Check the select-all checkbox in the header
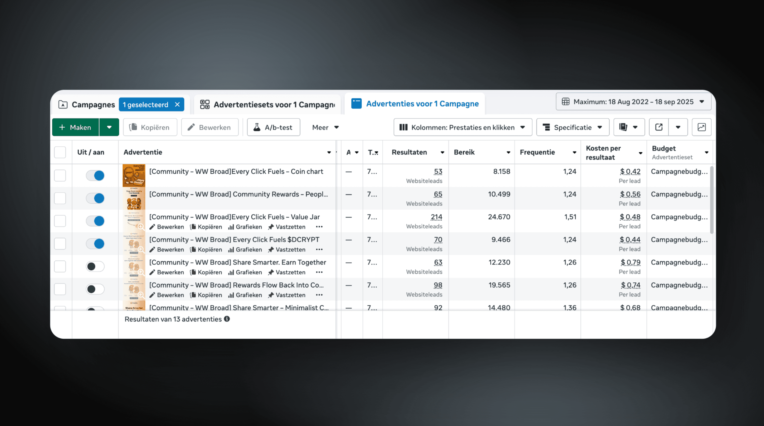The height and width of the screenshot is (426, 764). (60, 152)
